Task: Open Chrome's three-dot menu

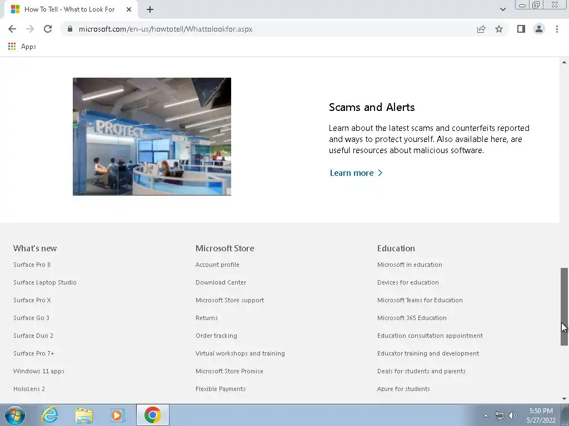Action: [557, 29]
